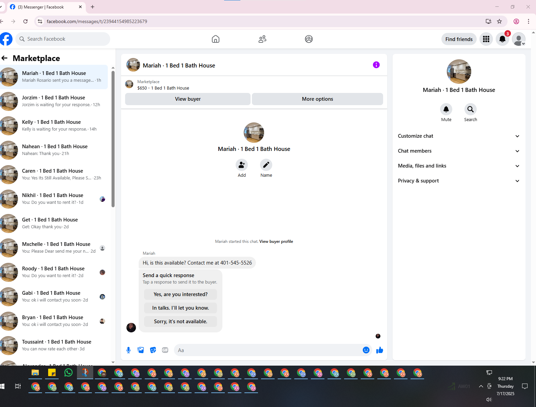The height and width of the screenshot is (407, 536).
Task: Go back using the Marketplace back arrow
Action: click(x=4, y=58)
